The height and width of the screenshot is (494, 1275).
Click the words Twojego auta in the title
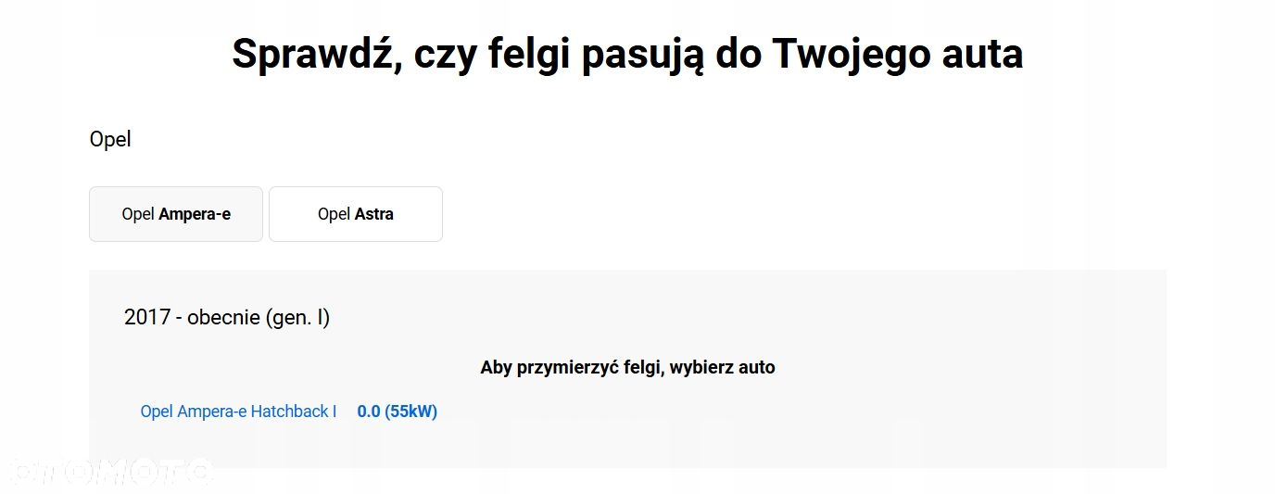click(897, 54)
